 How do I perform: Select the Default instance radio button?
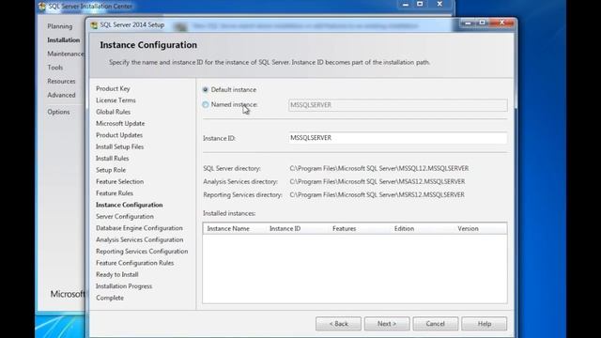pyautogui.click(x=206, y=90)
